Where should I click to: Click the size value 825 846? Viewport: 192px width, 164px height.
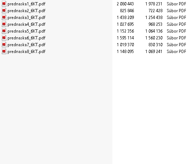[x=127, y=11]
